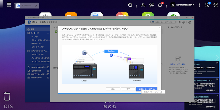
Task: Click the ストレージ&スナップショット app header icon
Action: pos(29,22)
